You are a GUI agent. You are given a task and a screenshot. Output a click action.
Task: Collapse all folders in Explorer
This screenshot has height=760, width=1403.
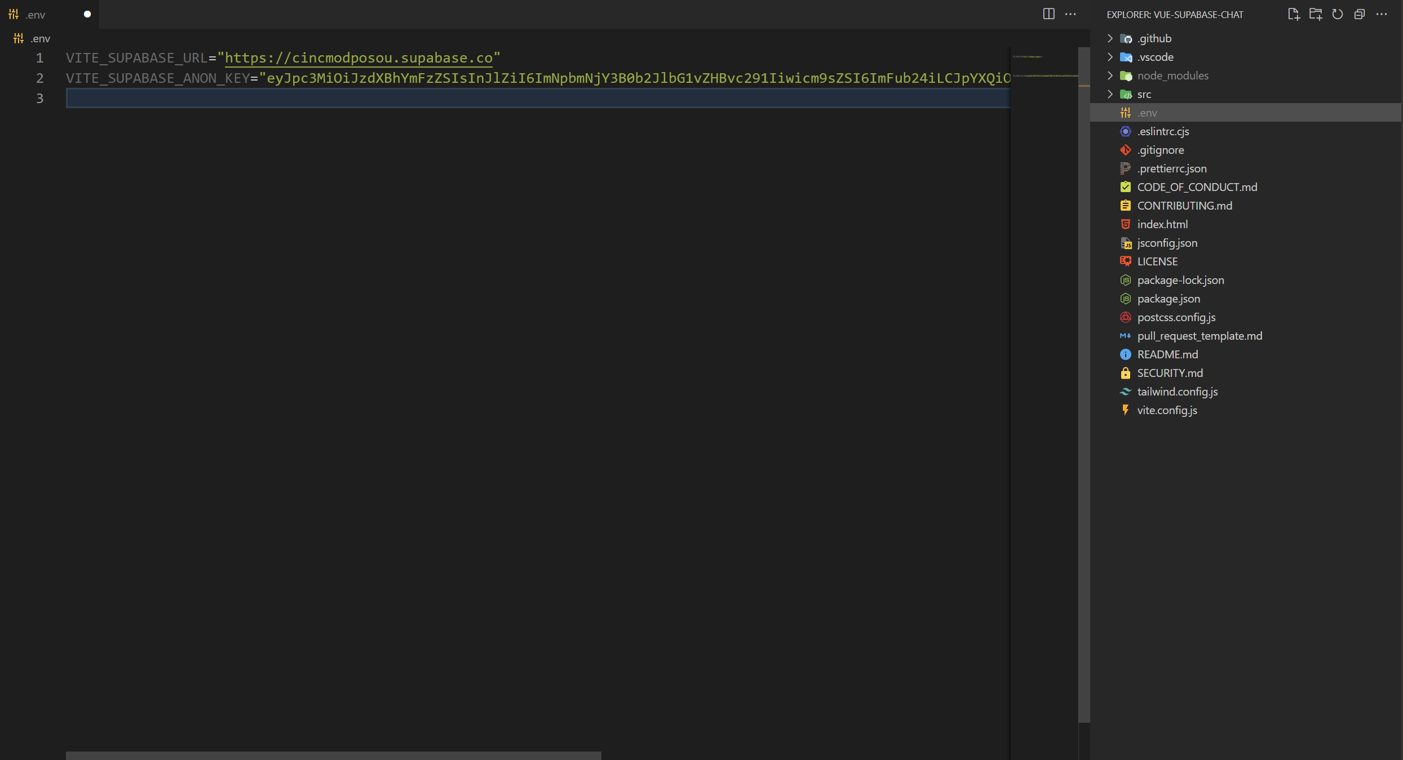click(1360, 14)
